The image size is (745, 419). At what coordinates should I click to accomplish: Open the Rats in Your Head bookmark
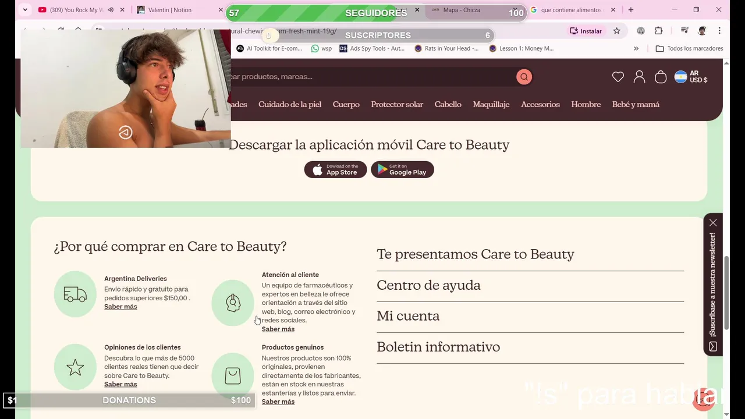pos(446,48)
